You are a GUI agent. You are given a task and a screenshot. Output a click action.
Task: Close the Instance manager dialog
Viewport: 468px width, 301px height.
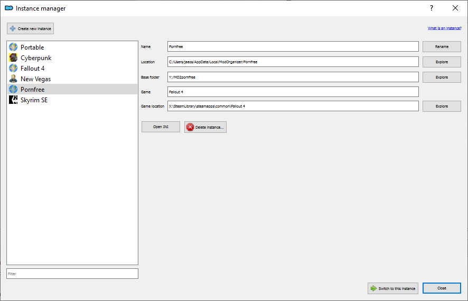point(442,288)
